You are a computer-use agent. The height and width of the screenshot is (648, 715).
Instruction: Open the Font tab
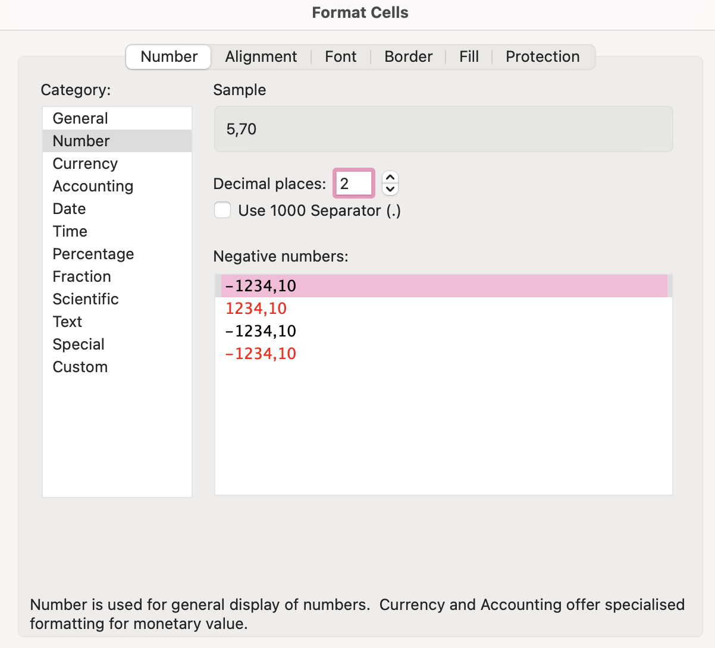tap(341, 57)
